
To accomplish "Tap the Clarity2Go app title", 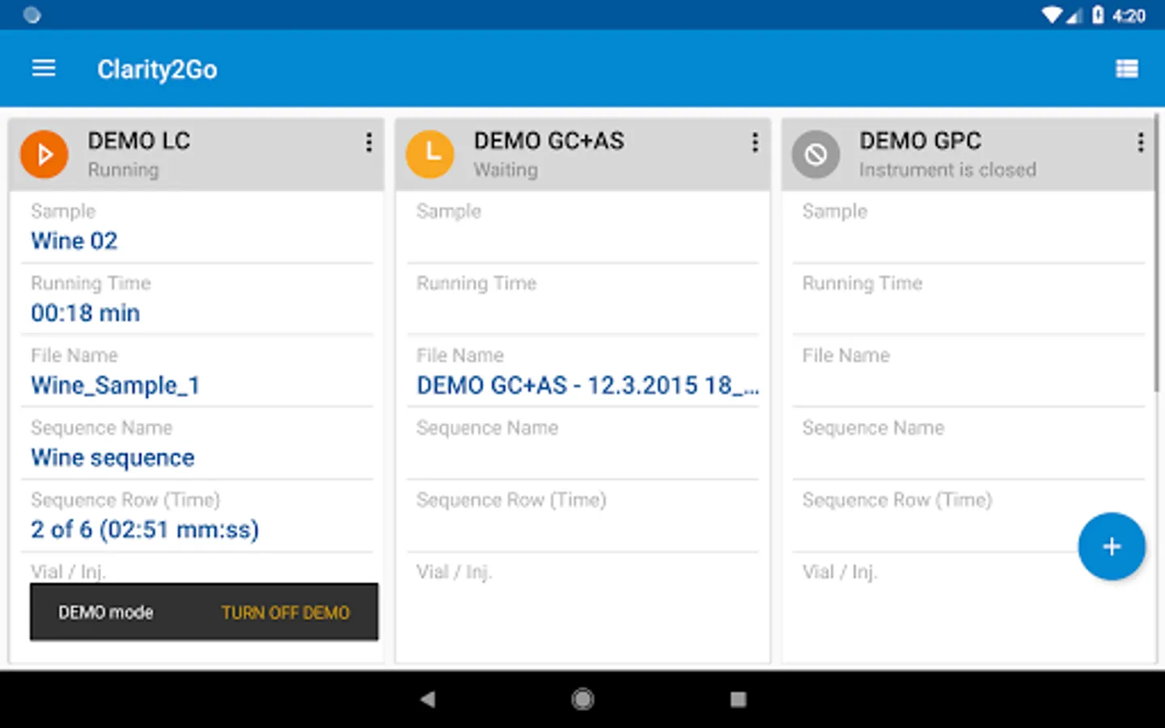I will pyautogui.click(x=157, y=70).
